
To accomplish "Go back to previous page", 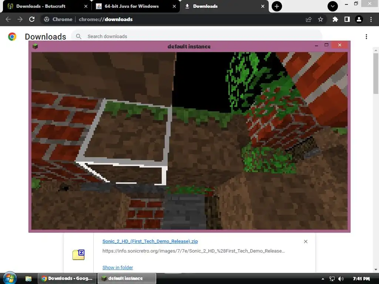I will point(8,19).
